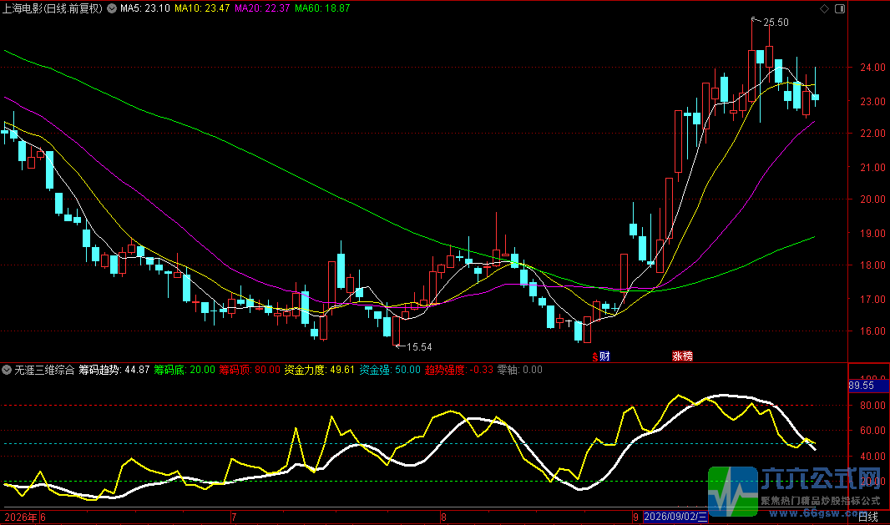The height and width of the screenshot is (525, 890).
Task: Open the dropdown arrow beside 上海电影 title
Action: (112, 8)
